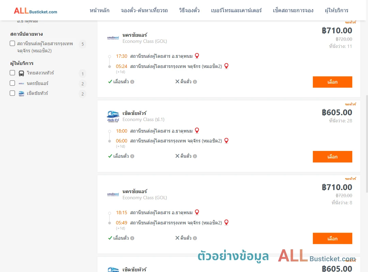Click ผู้ให้บริการ filter heading in sidebar
This screenshot has width=368, height=272.
click(x=22, y=63)
